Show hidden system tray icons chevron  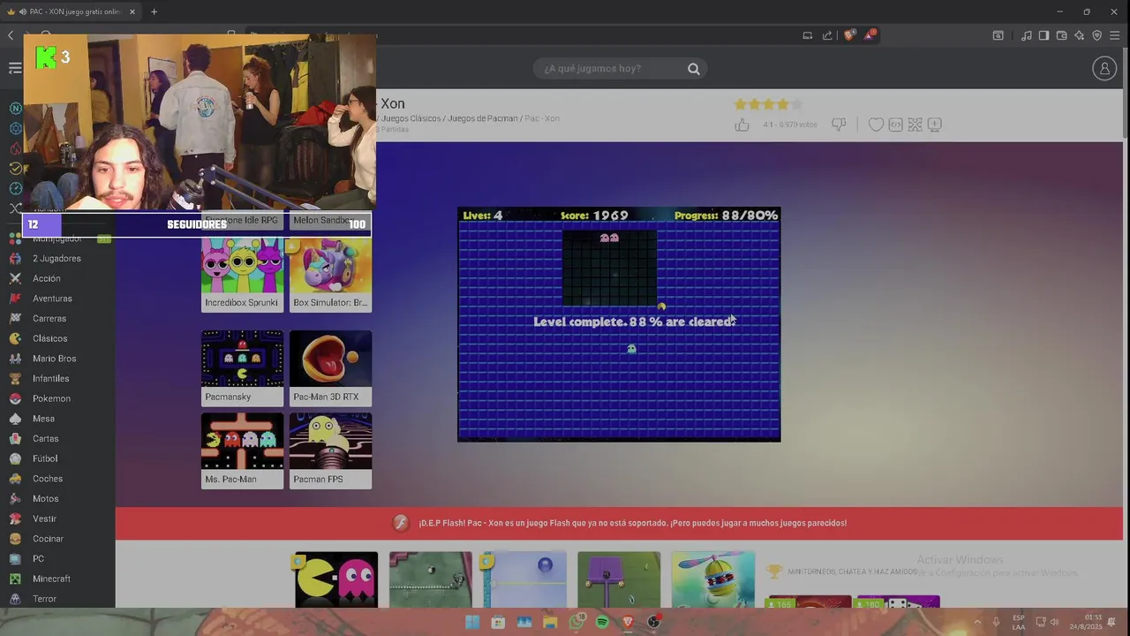tap(977, 622)
